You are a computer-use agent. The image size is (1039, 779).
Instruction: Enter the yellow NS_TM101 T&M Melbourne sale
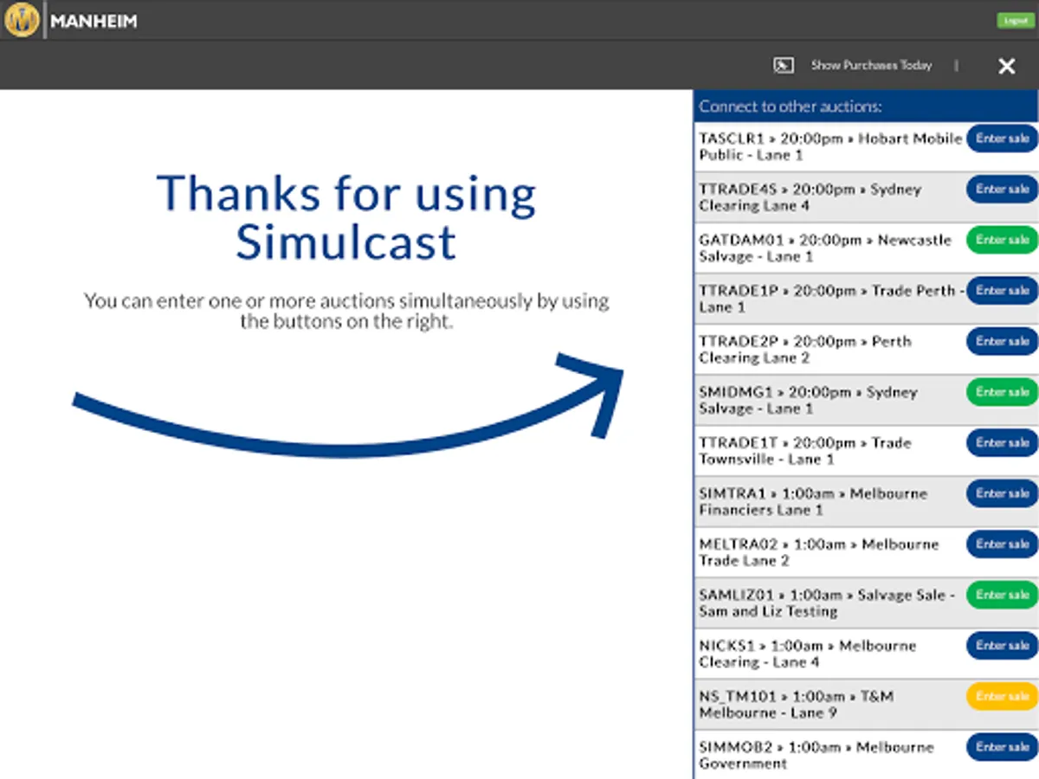1002,696
